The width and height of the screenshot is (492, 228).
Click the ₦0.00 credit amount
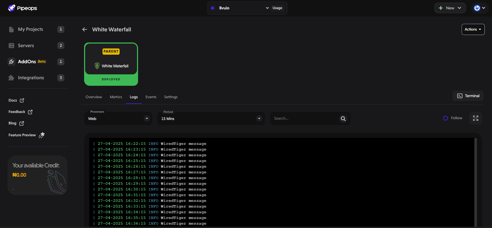tap(19, 175)
